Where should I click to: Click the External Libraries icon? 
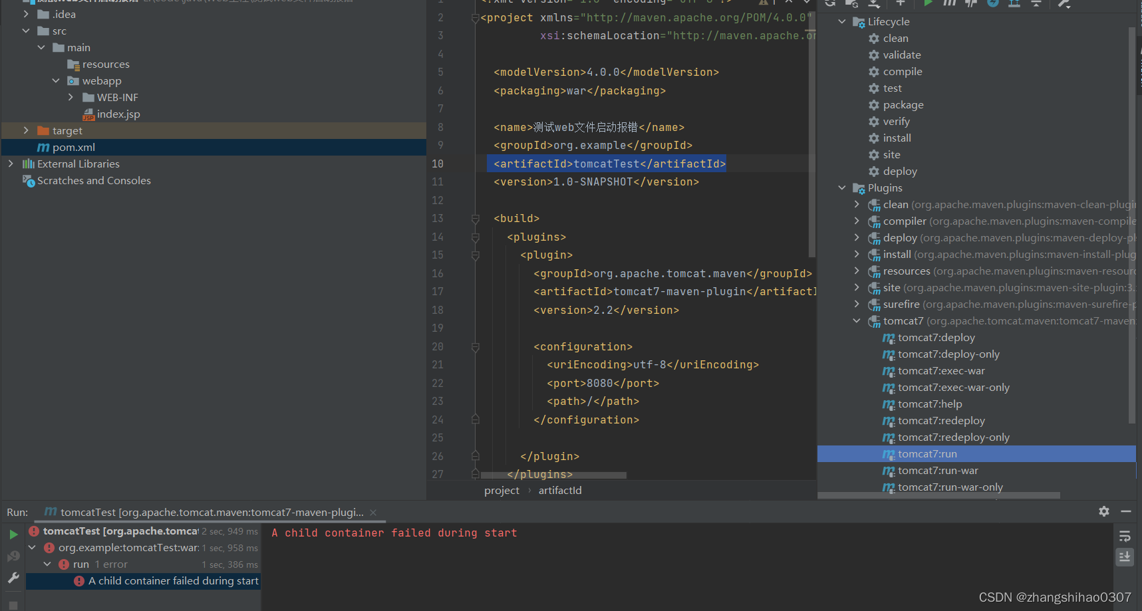click(x=29, y=164)
